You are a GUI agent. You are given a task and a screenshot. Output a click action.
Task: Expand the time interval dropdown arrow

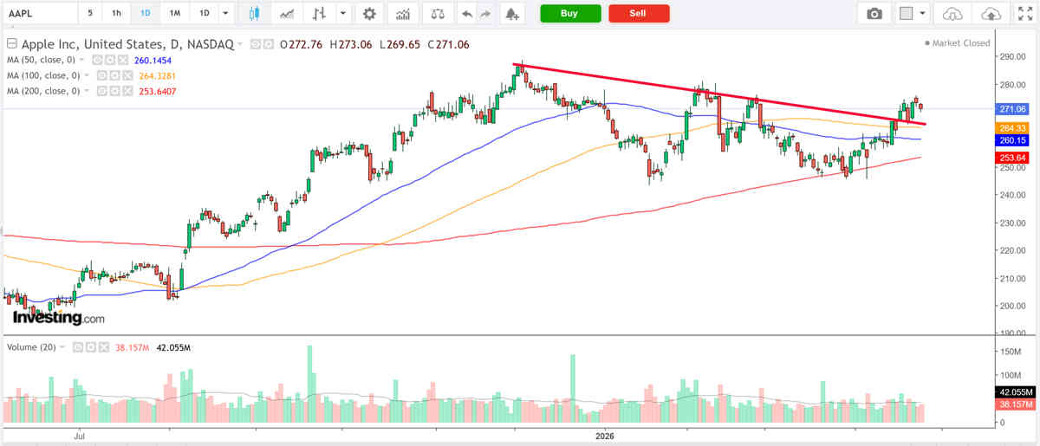pyautogui.click(x=227, y=14)
